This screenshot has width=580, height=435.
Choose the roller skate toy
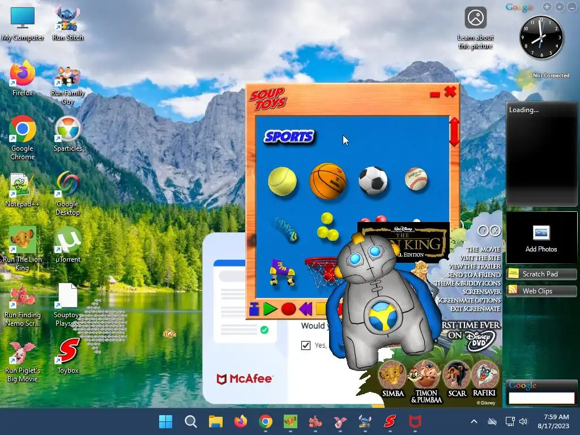coord(282,272)
